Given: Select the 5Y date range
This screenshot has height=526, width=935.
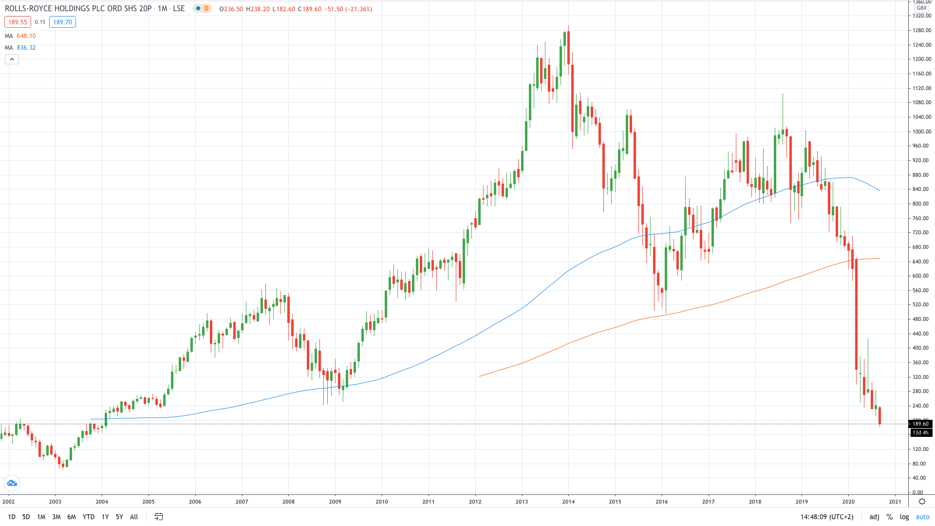Looking at the screenshot, I should 119,517.
